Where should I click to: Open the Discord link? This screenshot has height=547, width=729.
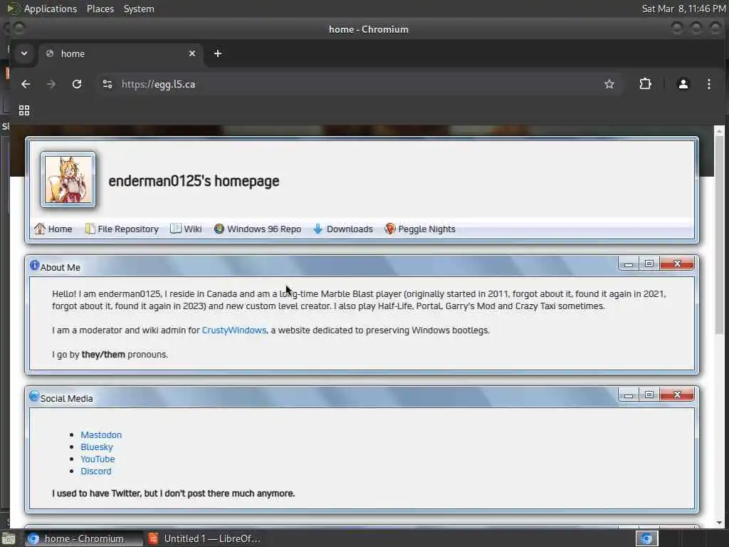tap(96, 472)
